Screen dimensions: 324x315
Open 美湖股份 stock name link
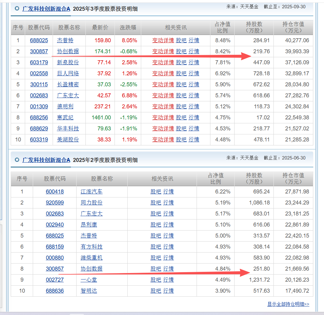[68, 140]
